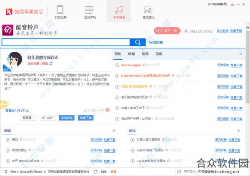The height and width of the screenshot is (176, 250).
Task: Play MyBoyfriendIsAGay ringtone
Action: click(117, 76)
